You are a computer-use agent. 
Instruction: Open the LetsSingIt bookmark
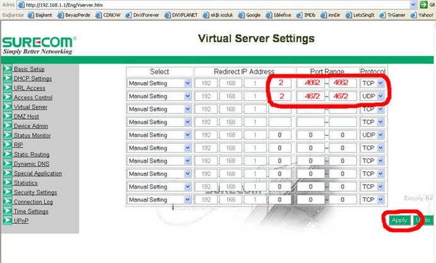360,15
